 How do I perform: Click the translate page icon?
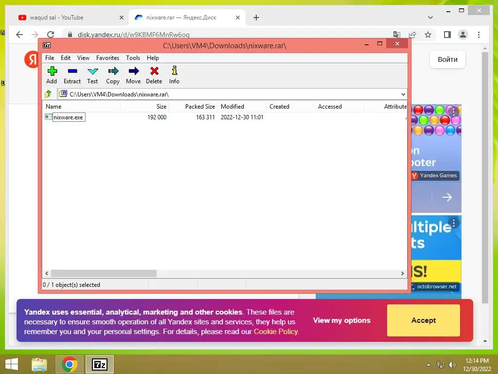click(396, 35)
